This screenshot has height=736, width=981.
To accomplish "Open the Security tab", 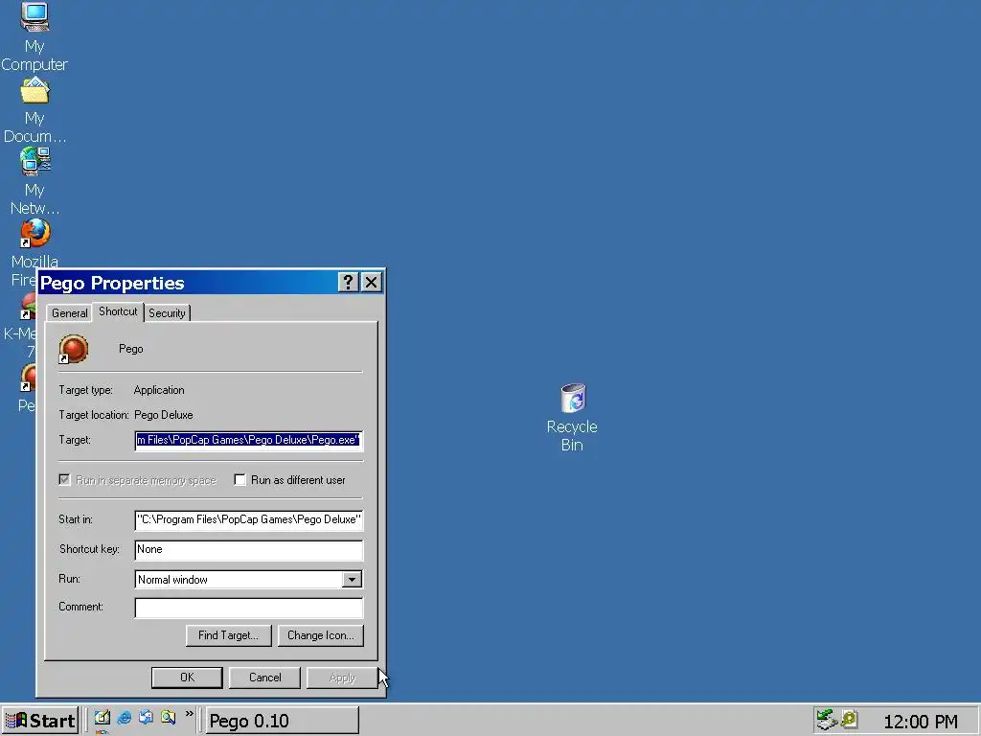I will (x=167, y=313).
